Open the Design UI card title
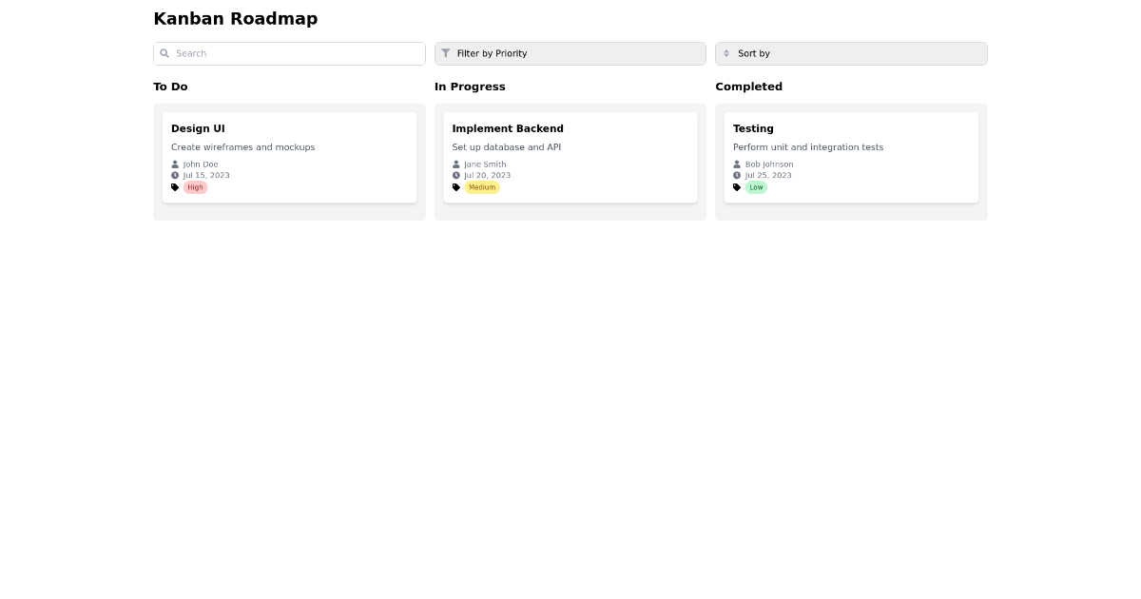1141x599 pixels. coord(198,128)
